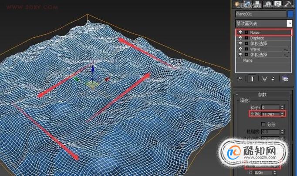Open the Create command panel tab
The image size is (297, 176).
(x=237, y=4)
